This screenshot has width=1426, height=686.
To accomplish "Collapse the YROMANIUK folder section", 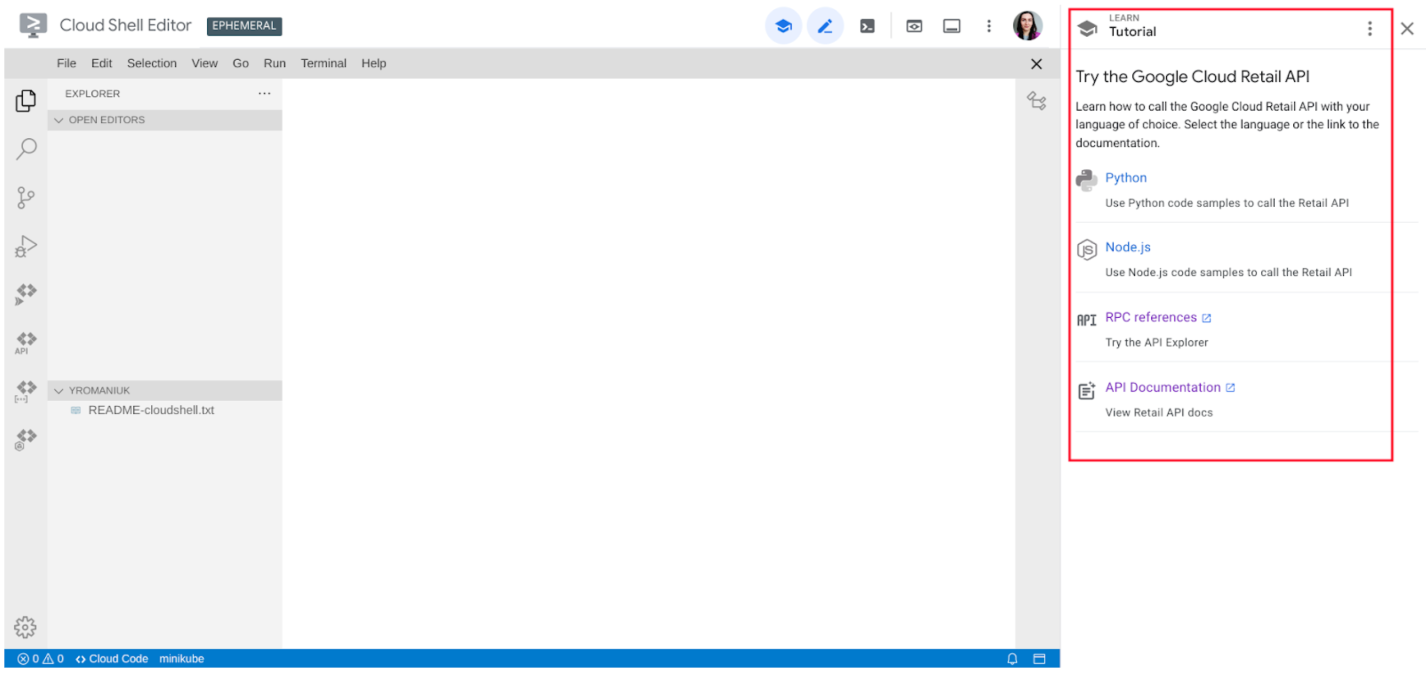I will click(59, 391).
